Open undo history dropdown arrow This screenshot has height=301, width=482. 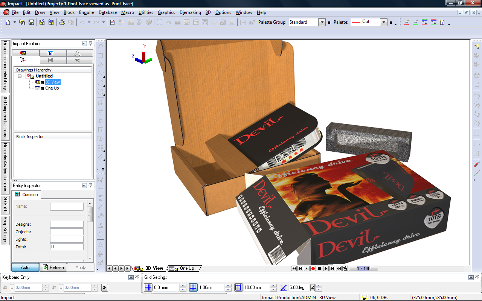[x=89, y=22]
